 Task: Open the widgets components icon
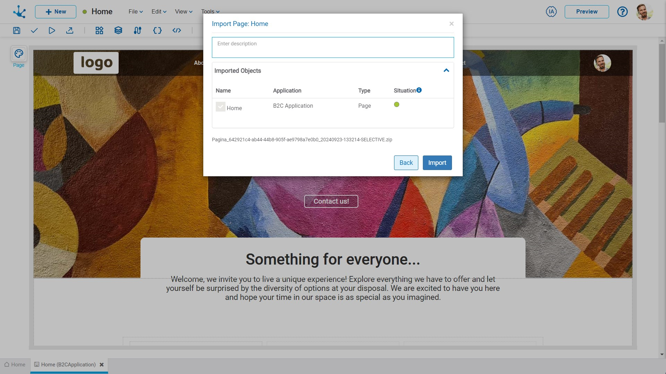click(x=99, y=30)
